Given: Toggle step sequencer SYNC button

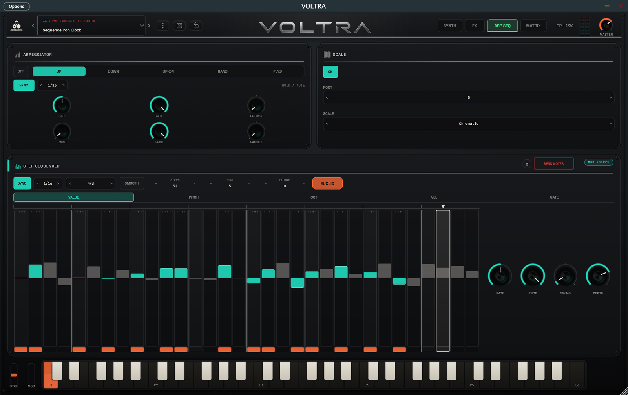Looking at the screenshot, I should tap(22, 183).
